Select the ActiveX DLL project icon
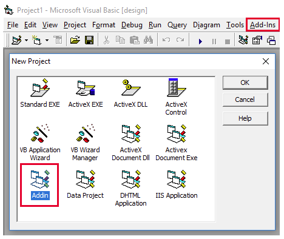The image size is (284, 239). [x=130, y=88]
